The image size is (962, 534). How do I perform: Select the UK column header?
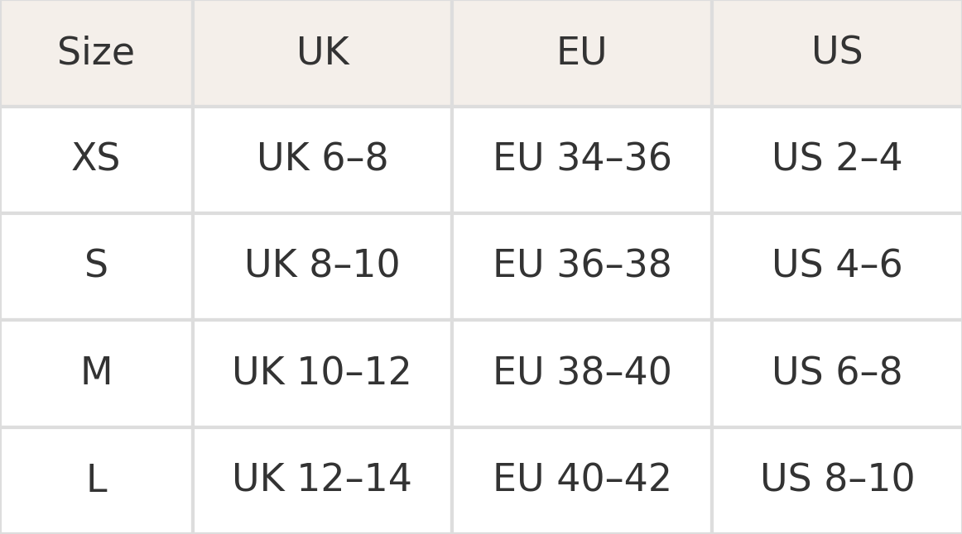322,53
